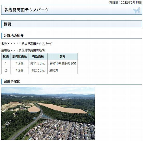This screenshot has height=141, width=143.
Task: Click the 分譲地の紹介 heading
Action: 14,36
